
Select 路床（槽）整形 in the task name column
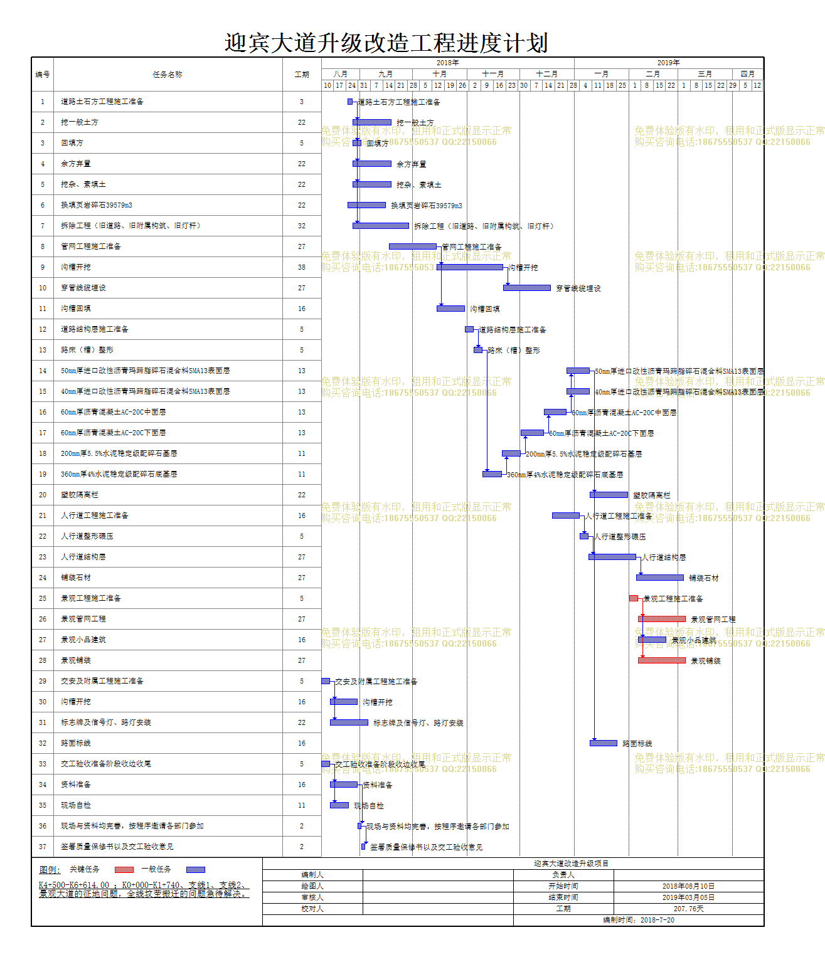coord(87,350)
